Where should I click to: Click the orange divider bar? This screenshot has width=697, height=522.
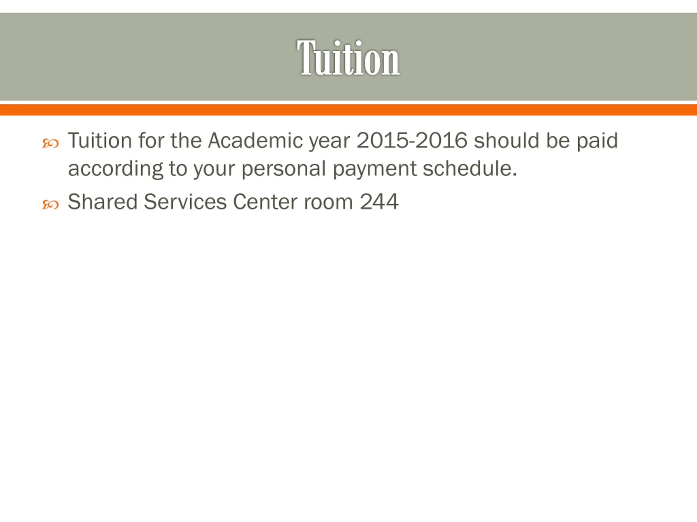348,110
